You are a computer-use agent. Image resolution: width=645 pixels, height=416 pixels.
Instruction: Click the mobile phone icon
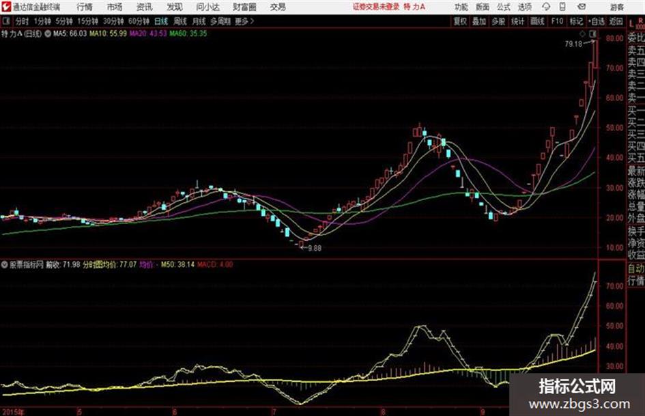coord(562,7)
